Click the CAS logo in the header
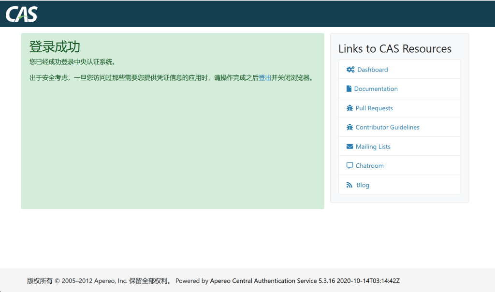This screenshot has height=292, width=495. (22, 14)
